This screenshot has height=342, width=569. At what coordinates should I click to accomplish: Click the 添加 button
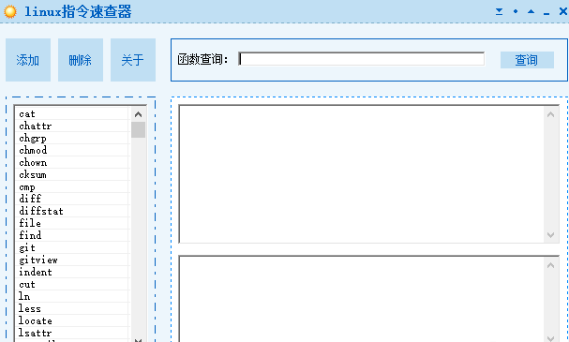coord(28,60)
